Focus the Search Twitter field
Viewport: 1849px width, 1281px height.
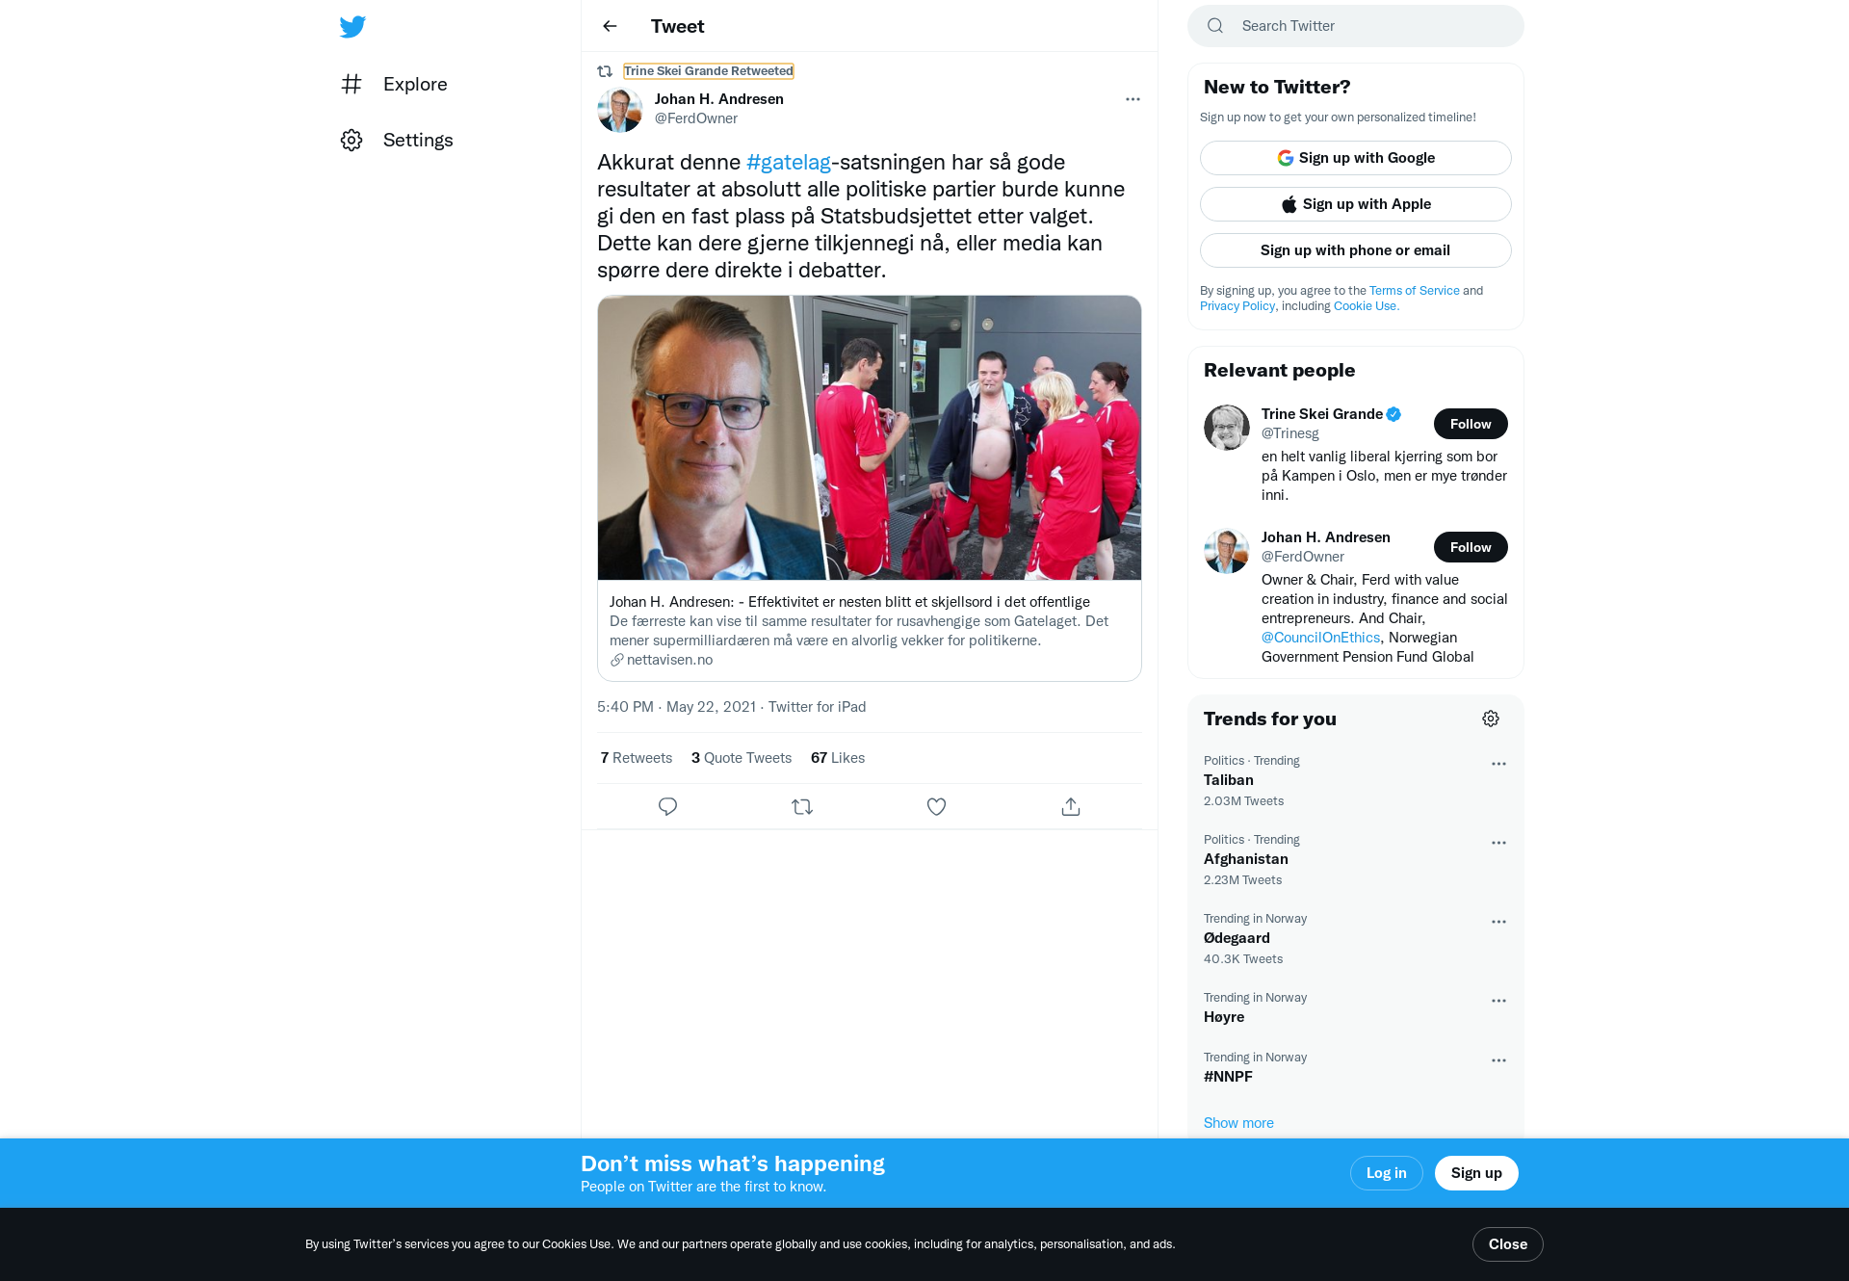pyautogui.click(x=1355, y=26)
